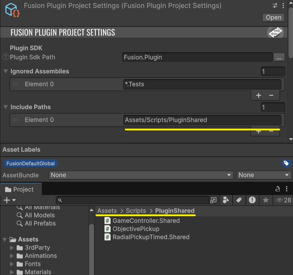Viewport: 293px width, 275px height.
Task: Edit the Plugin Sdk Path field
Action: [197, 57]
